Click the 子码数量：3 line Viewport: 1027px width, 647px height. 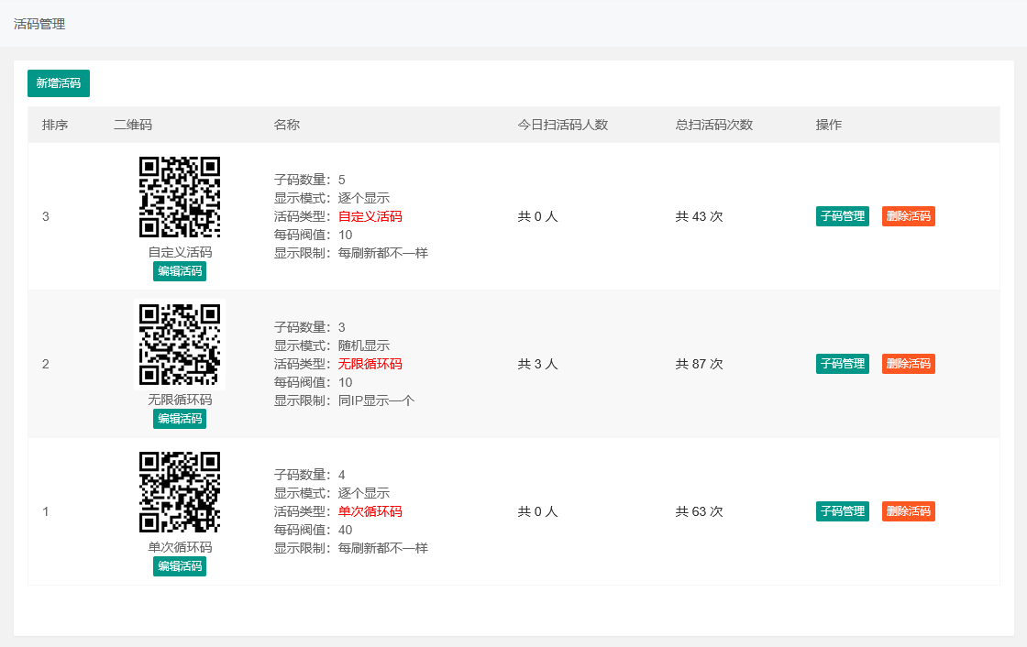coord(309,327)
